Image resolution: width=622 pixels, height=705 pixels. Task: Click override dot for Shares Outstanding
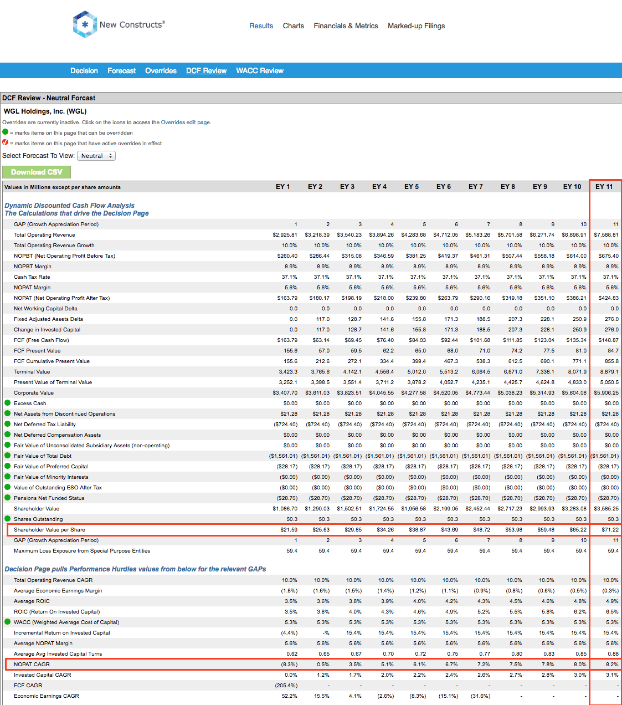pos(8,519)
